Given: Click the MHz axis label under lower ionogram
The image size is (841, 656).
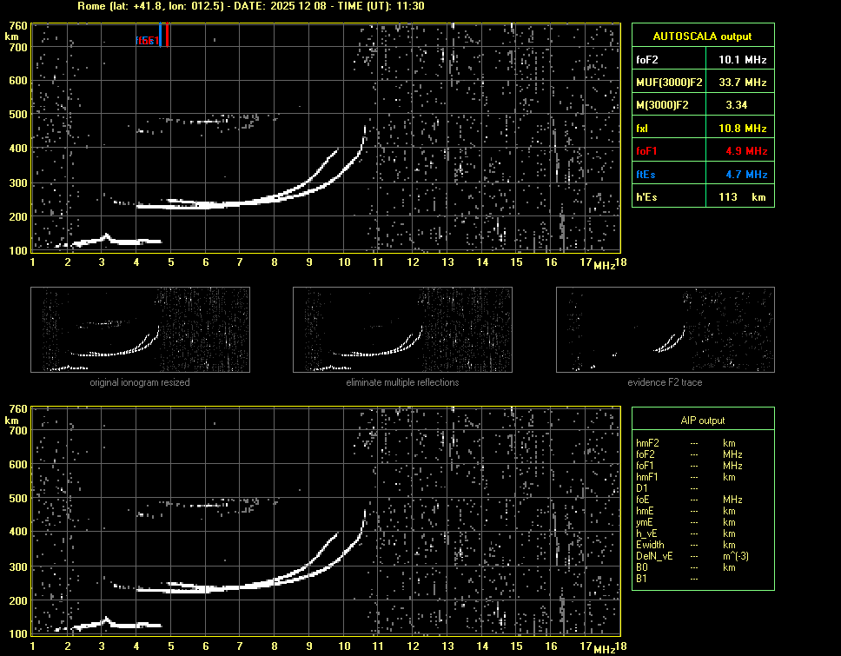Looking at the screenshot, I should coord(604,648).
